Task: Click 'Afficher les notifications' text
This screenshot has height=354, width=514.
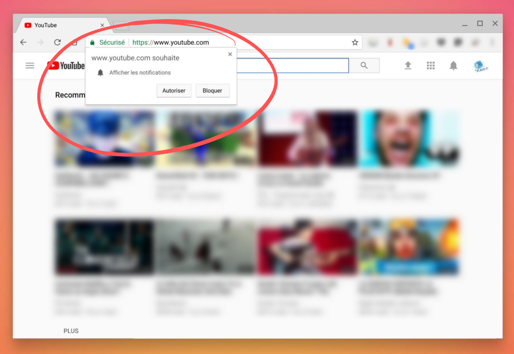Action: (x=140, y=73)
